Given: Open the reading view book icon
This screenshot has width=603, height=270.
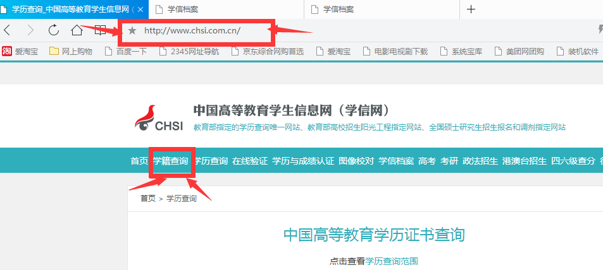Looking at the screenshot, I should coord(100,30).
